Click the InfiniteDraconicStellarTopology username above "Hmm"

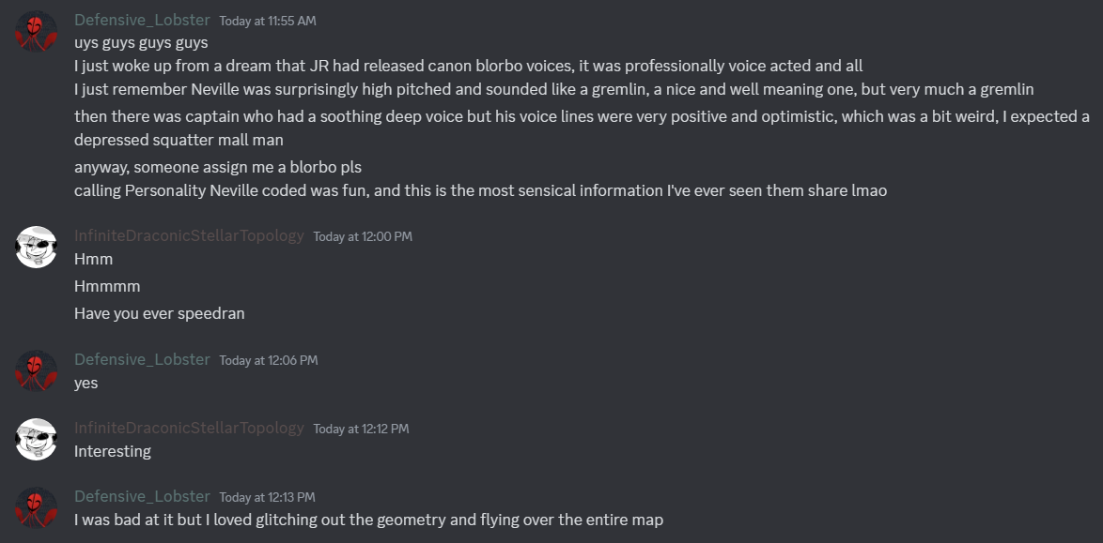[x=189, y=235]
